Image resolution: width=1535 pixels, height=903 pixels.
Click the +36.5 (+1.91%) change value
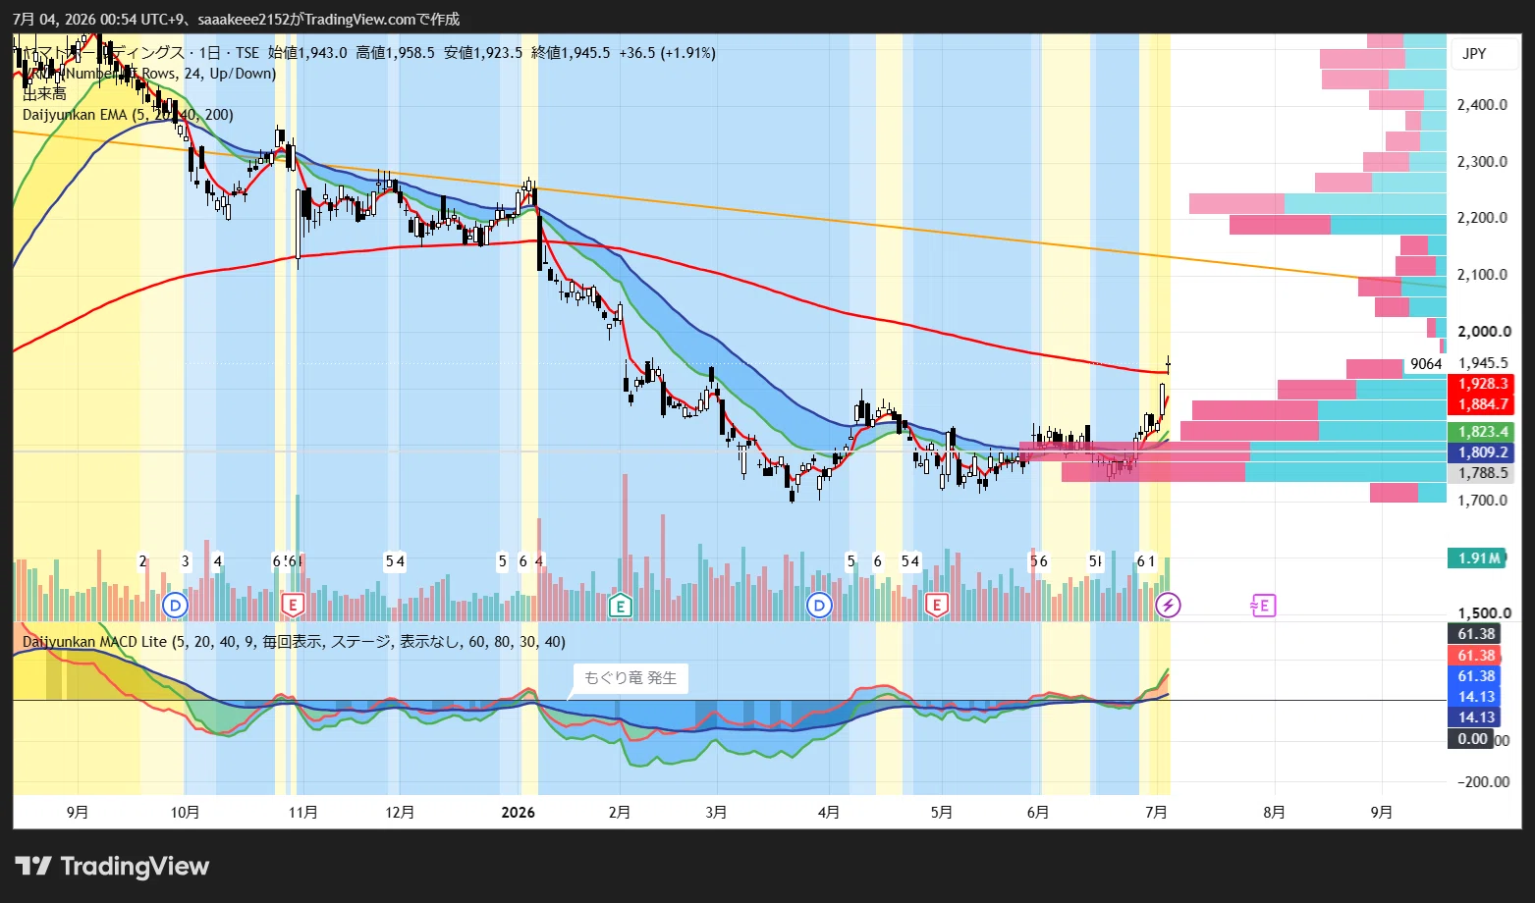667,53
